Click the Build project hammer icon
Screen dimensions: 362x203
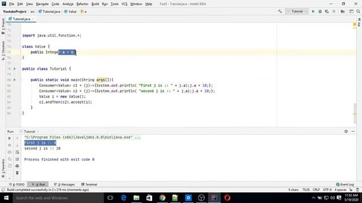tap(280, 11)
